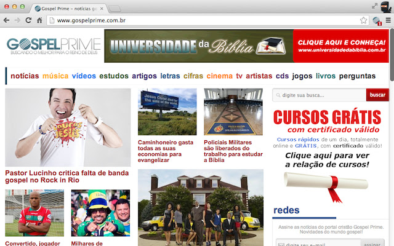Click the address bar URL field
Viewport: 394px width, 246px height.
[207, 20]
